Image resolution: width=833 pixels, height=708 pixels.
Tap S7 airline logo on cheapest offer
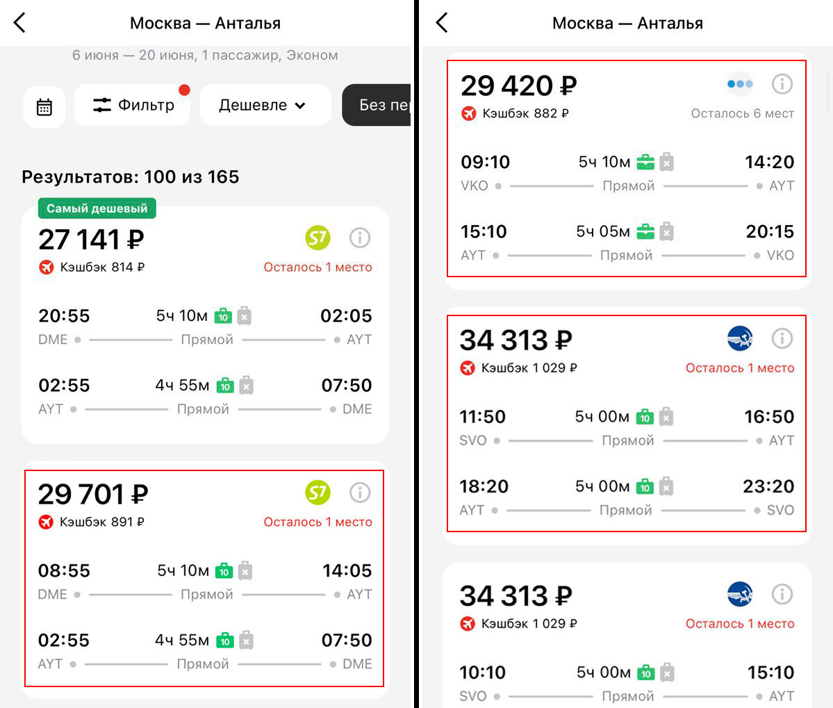point(317,238)
